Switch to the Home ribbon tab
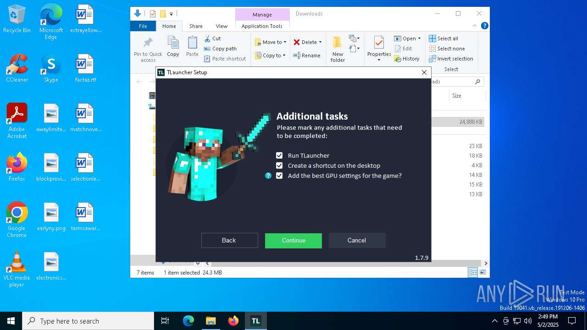587x330 pixels. (x=169, y=26)
